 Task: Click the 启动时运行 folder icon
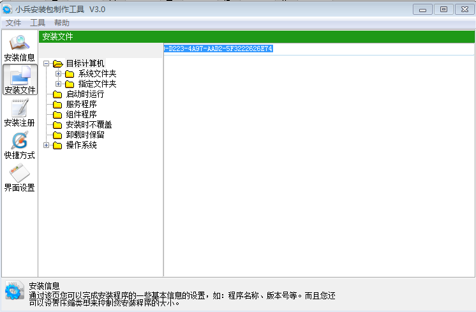(x=57, y=94)
